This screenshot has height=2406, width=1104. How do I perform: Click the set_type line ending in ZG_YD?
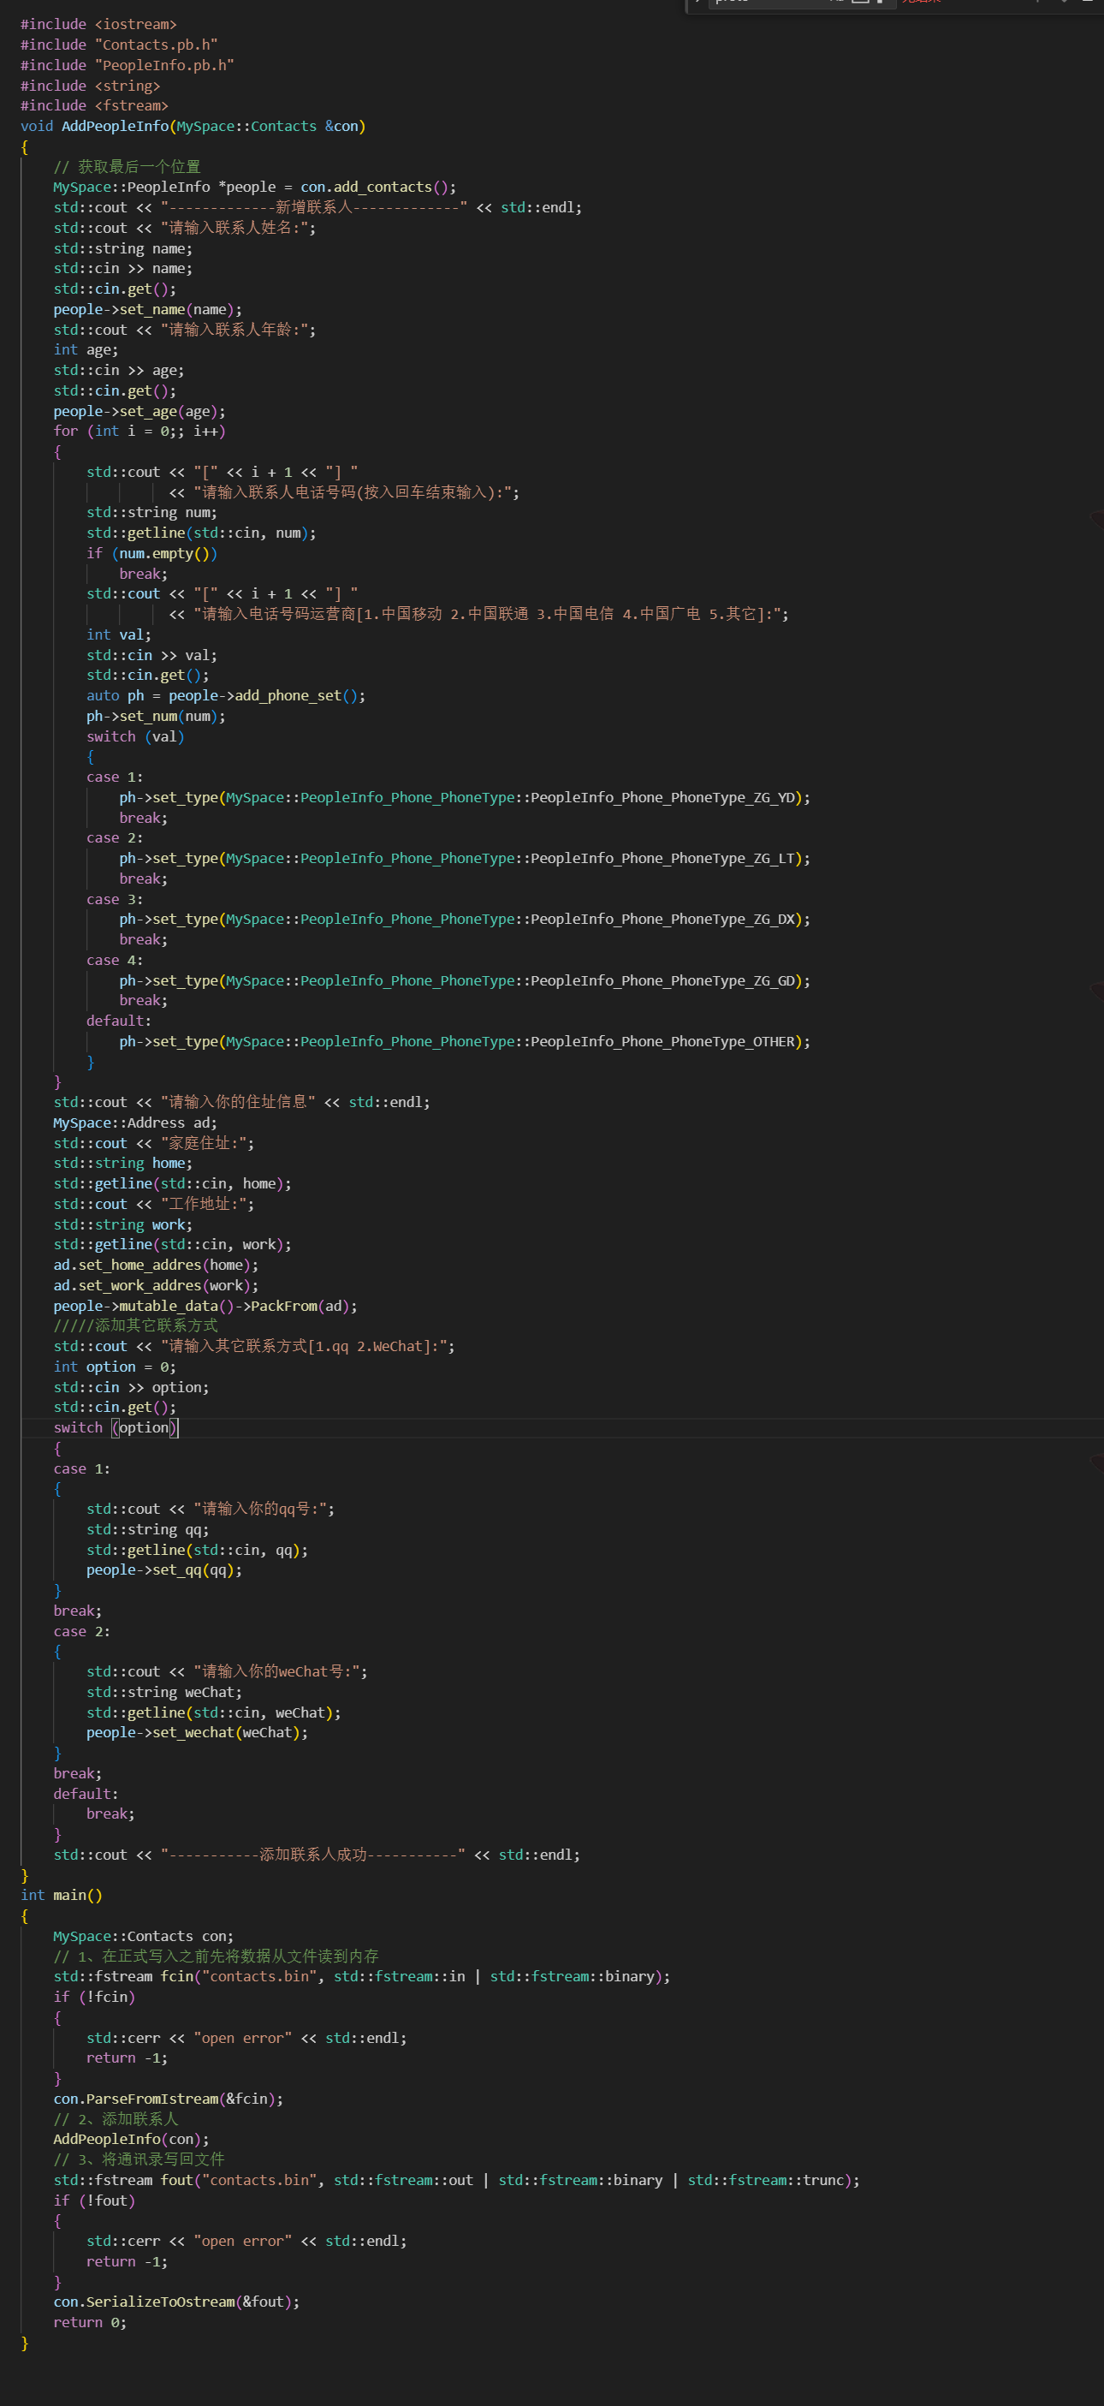[465, 796]
